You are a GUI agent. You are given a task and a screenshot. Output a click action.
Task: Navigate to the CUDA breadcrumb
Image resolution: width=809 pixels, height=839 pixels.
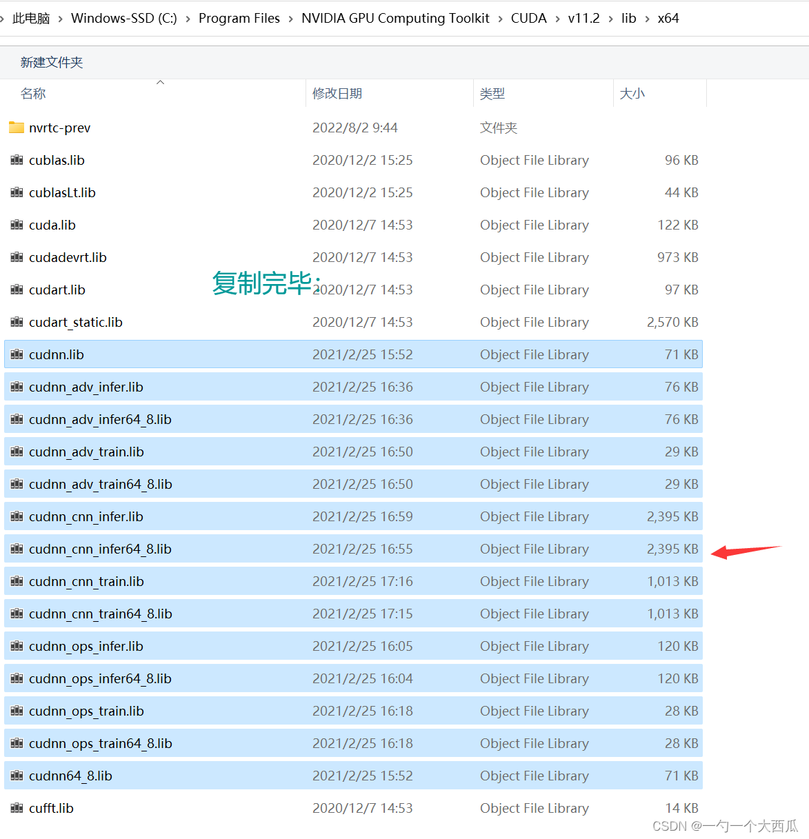(529, 19)
